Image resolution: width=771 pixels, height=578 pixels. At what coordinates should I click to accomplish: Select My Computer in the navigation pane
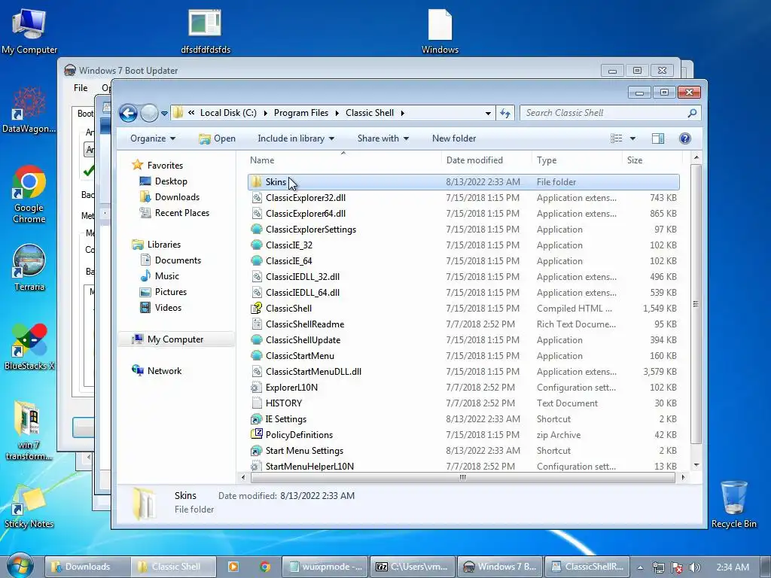175,339
